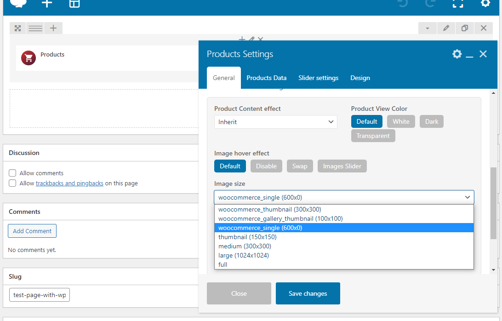502x321 pixels.
Task: Enable Allow trackbacks and pingbacks checkbox
Action: (x=12, y=183)
